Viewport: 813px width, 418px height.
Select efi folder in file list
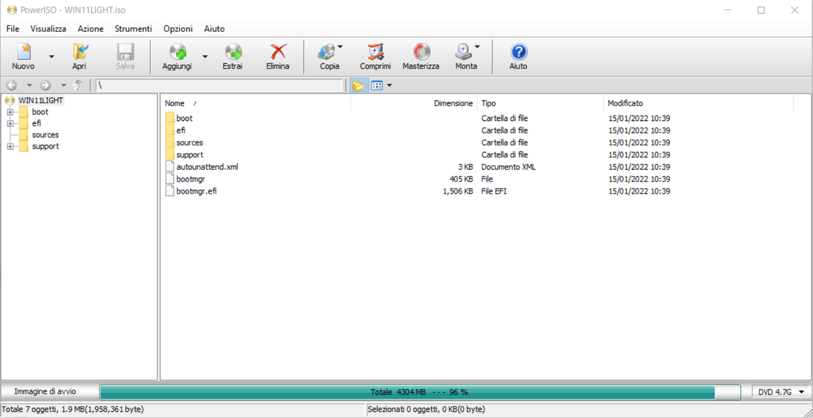pyautogui.click(x=181, y=130)
